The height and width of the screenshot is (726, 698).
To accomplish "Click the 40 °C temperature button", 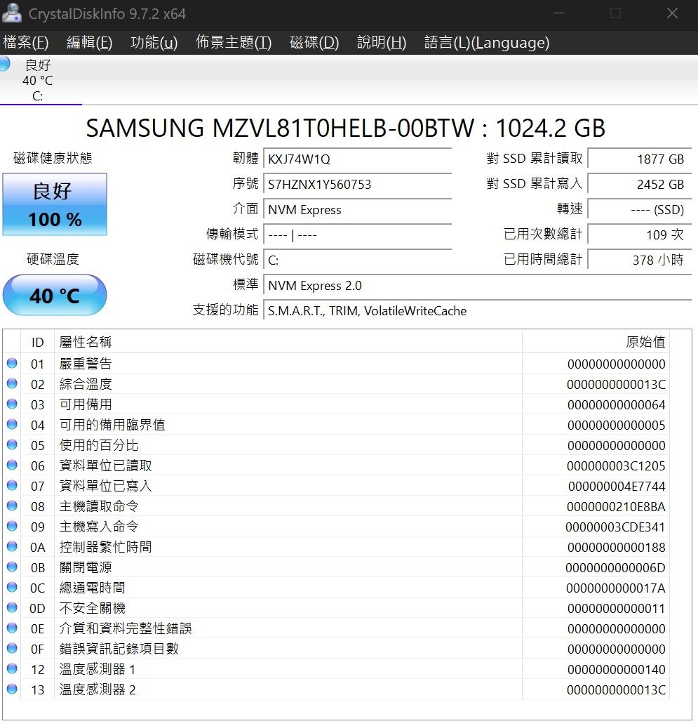I will (x=55, y=296).
